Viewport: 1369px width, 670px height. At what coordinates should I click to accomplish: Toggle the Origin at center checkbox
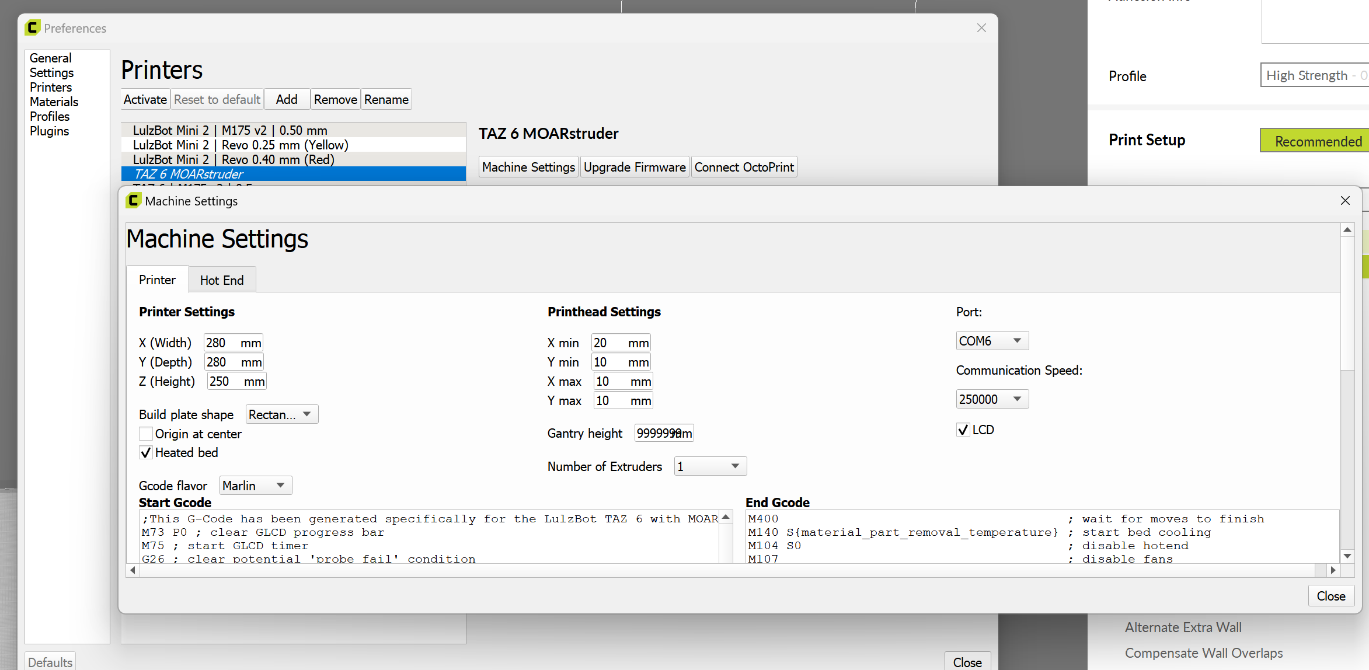click(146, 434)
